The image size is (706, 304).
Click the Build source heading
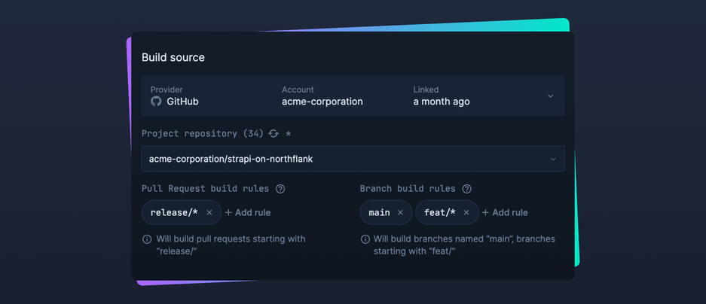pyautogui.click(x=173, y=57)
